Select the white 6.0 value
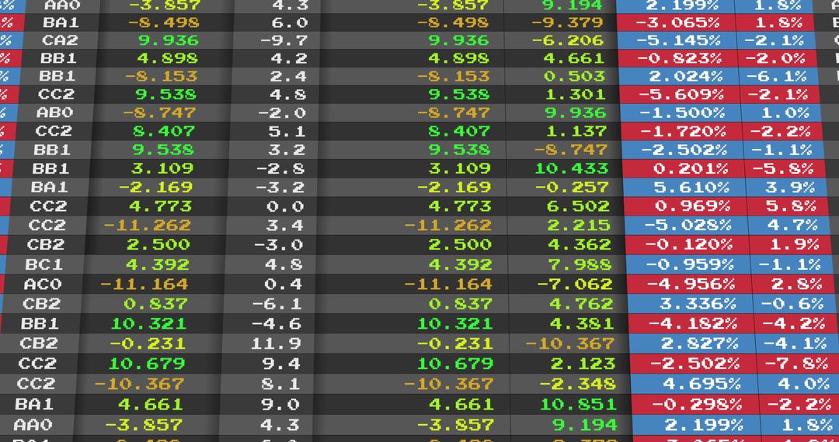This screenshot has height=442, width=839. coord(290,23)
